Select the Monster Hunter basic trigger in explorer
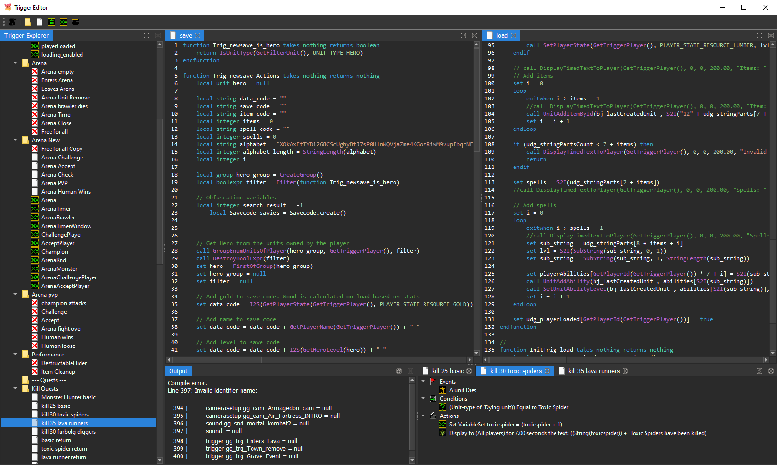777x465 pixels. pyautogui.click(x=68, y=397)
